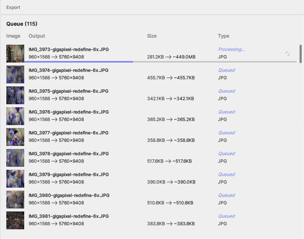The width and height of the screenshot is (304, 239).
Task: Click the Queued status of IMG_3974
Action: [x=227, y=70]
